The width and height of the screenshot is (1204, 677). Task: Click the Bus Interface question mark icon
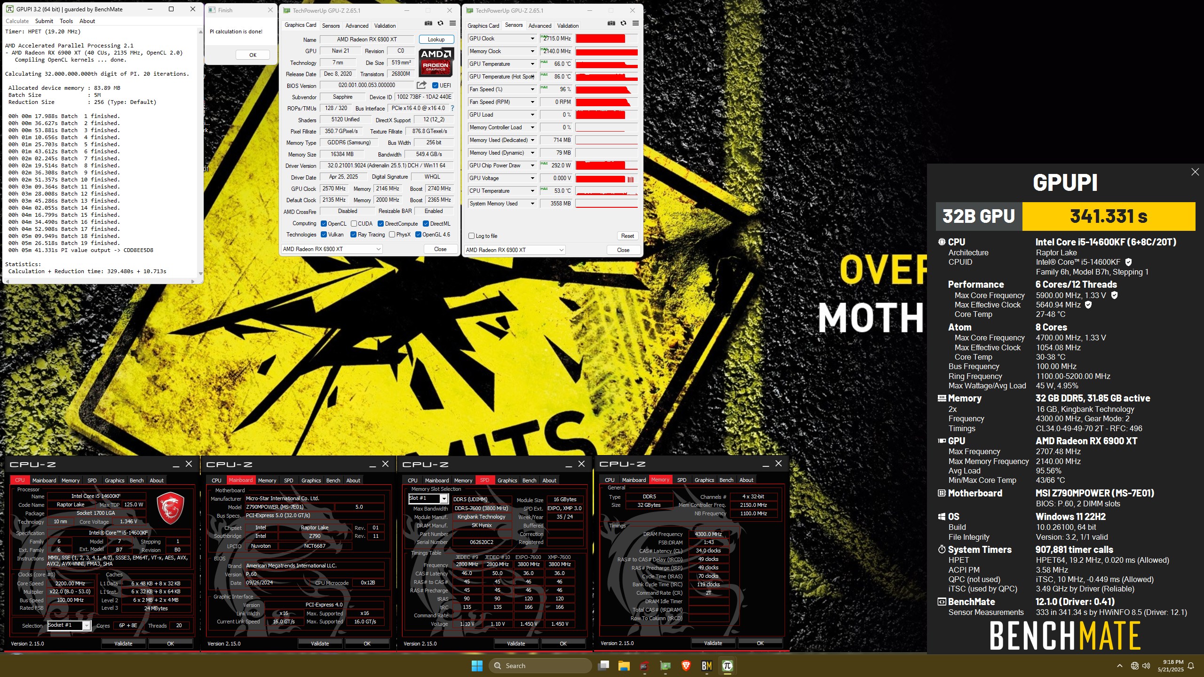tap(452, 108)
